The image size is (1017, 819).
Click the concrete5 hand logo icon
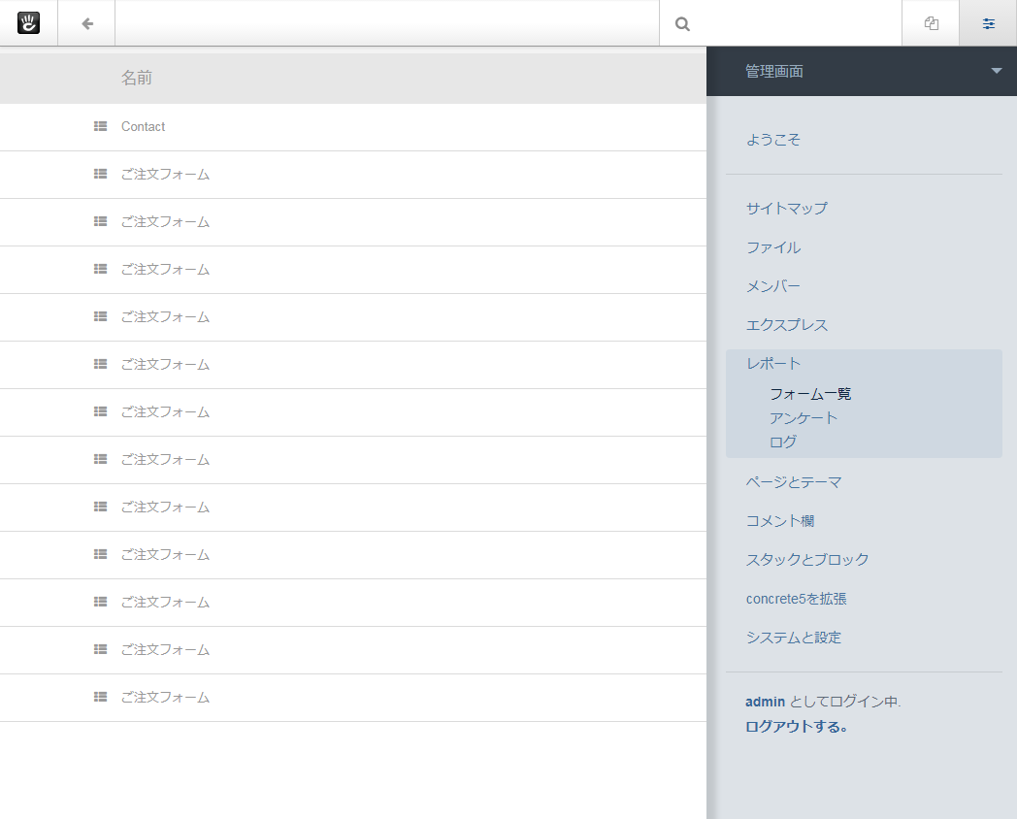pyautogui.click(x=28, y=22)
